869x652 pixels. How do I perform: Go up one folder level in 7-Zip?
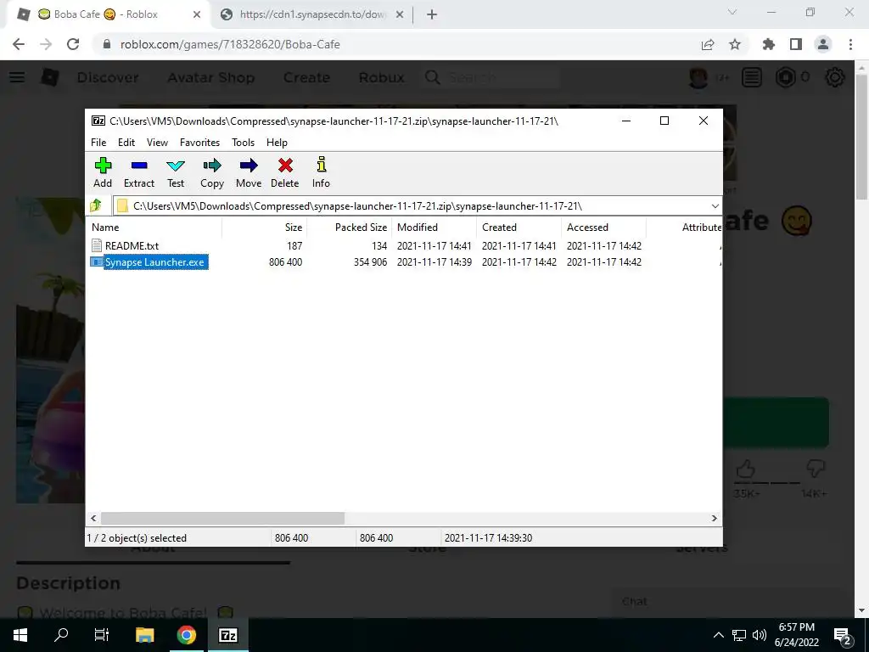[x=95, y=205]
